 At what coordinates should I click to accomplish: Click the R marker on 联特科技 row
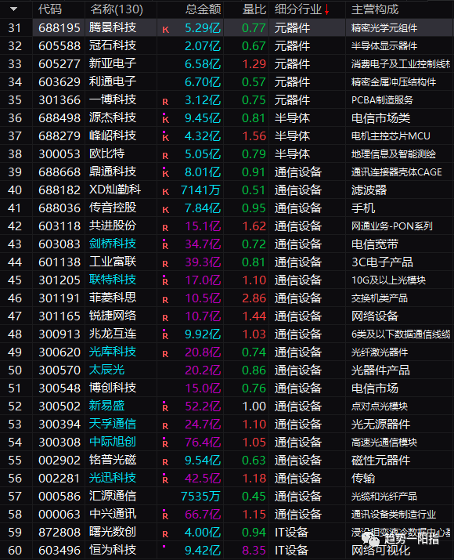pos(165,280)
